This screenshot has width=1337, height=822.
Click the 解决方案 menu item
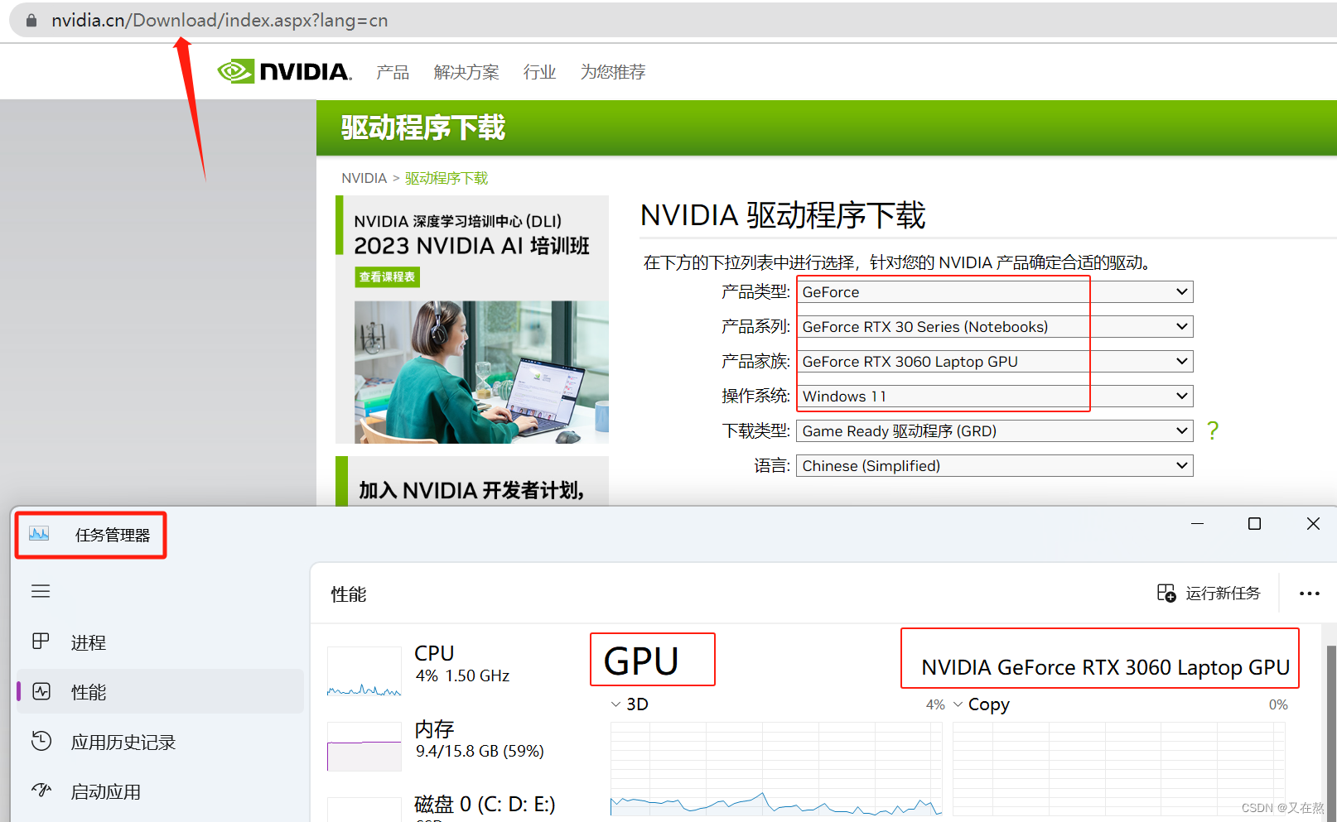466,71
